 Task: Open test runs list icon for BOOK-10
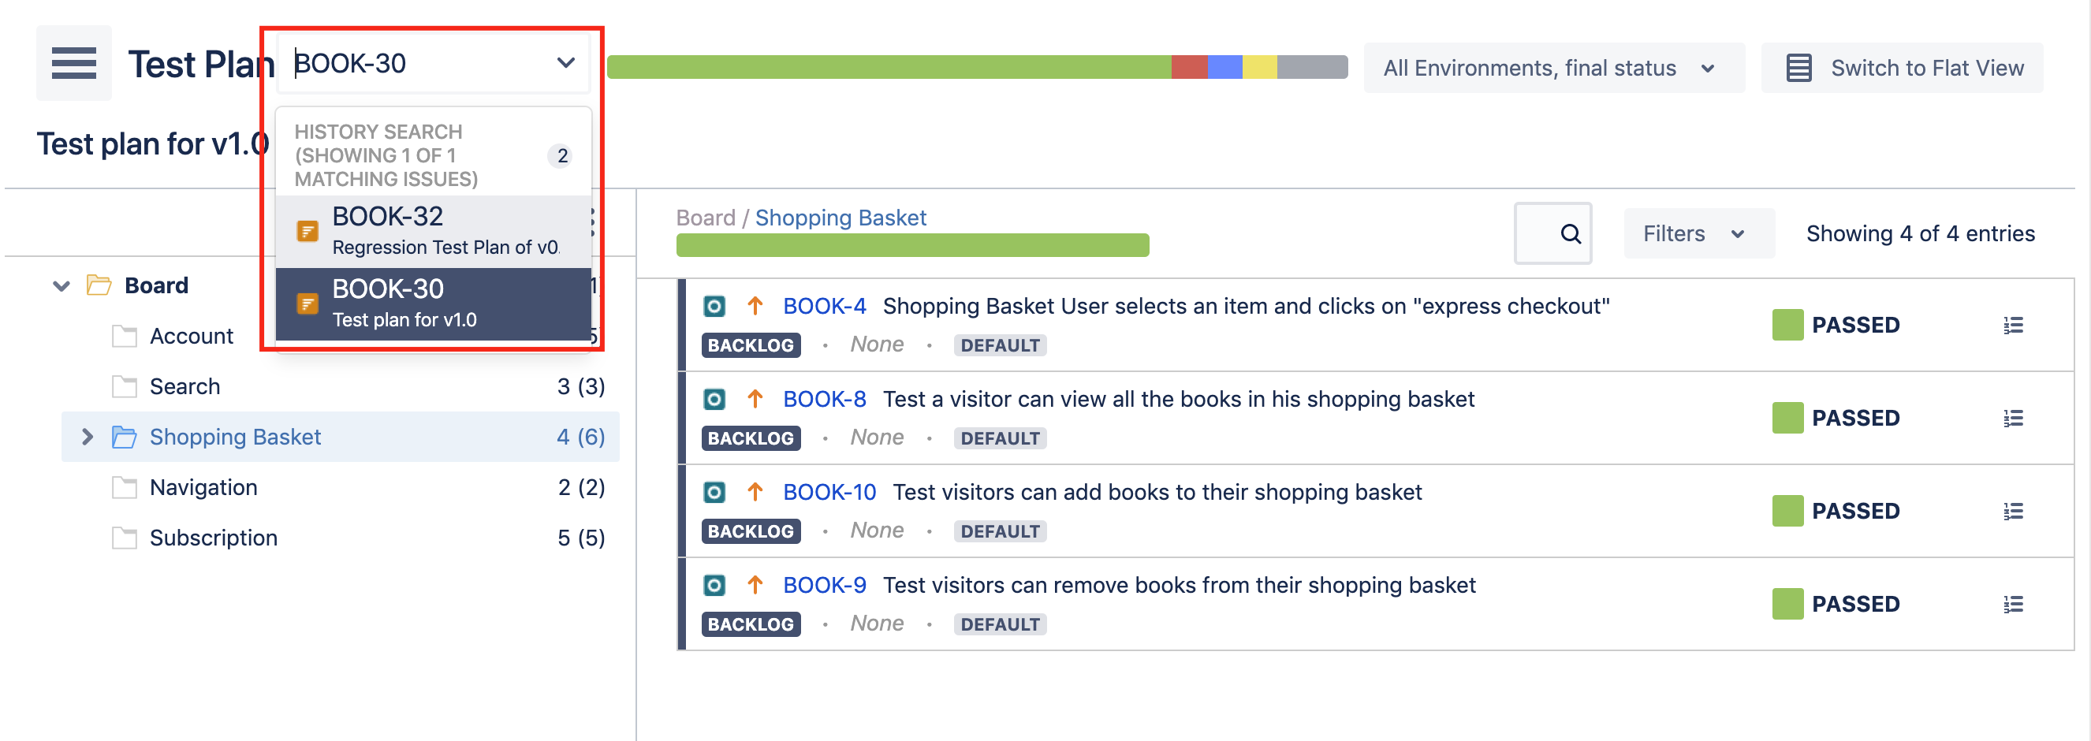[x=2013, y=512]
